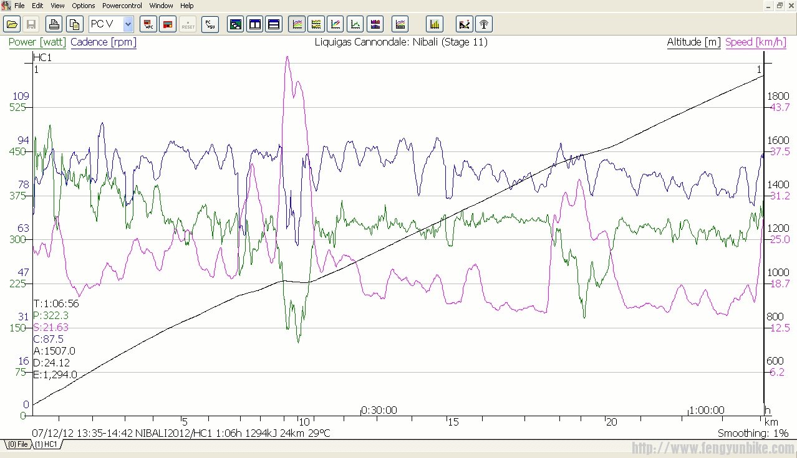This screenshot has width=797, height=458.
Task: Expand the Powercontrol menu
Action: [x=122, y=6]
